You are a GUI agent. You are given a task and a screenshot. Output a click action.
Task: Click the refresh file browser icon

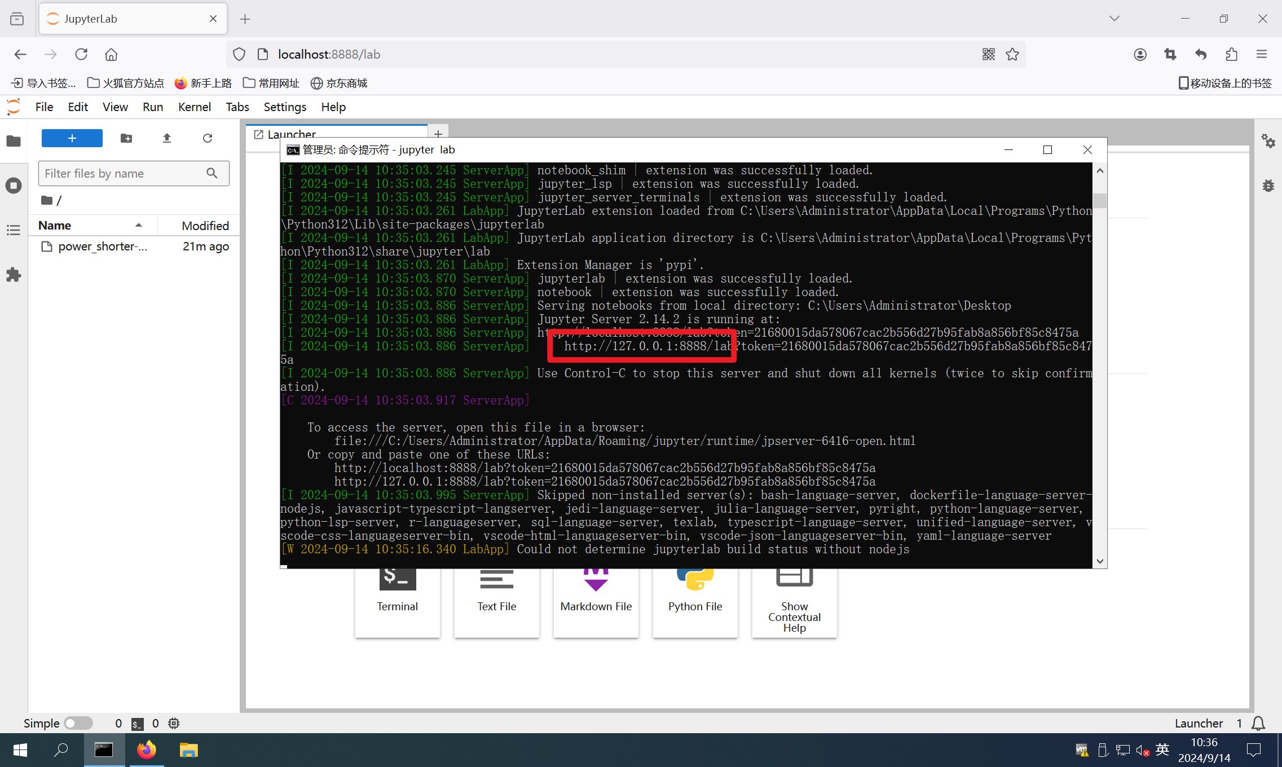point(208,139)
